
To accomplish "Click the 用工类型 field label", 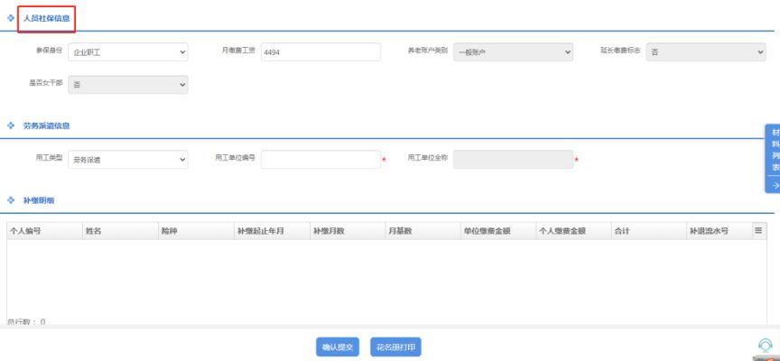I will tap(50, 158).
